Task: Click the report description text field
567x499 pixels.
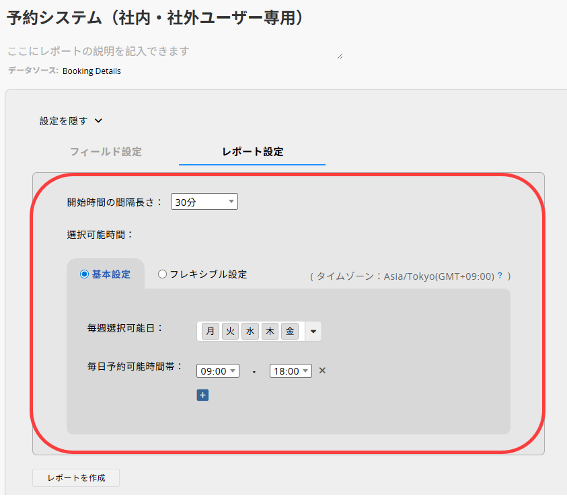Action: coord(172,51)
